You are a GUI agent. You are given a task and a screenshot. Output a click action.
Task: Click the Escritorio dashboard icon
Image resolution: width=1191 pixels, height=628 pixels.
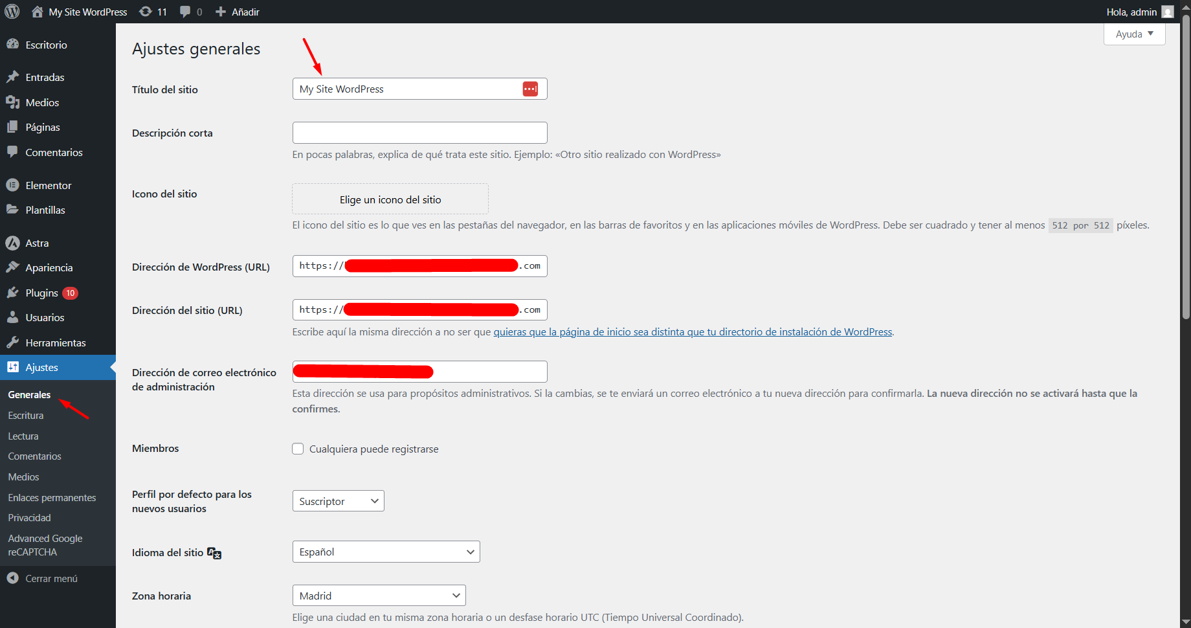(12, 44)
